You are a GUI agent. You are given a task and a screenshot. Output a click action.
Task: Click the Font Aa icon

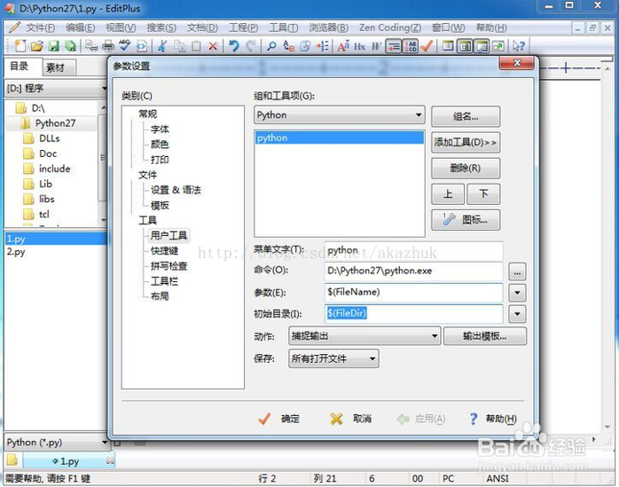pyautogui.click(x=343, y=46)
